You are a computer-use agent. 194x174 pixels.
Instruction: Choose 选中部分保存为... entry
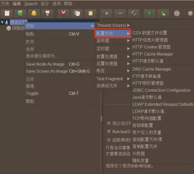60,56
